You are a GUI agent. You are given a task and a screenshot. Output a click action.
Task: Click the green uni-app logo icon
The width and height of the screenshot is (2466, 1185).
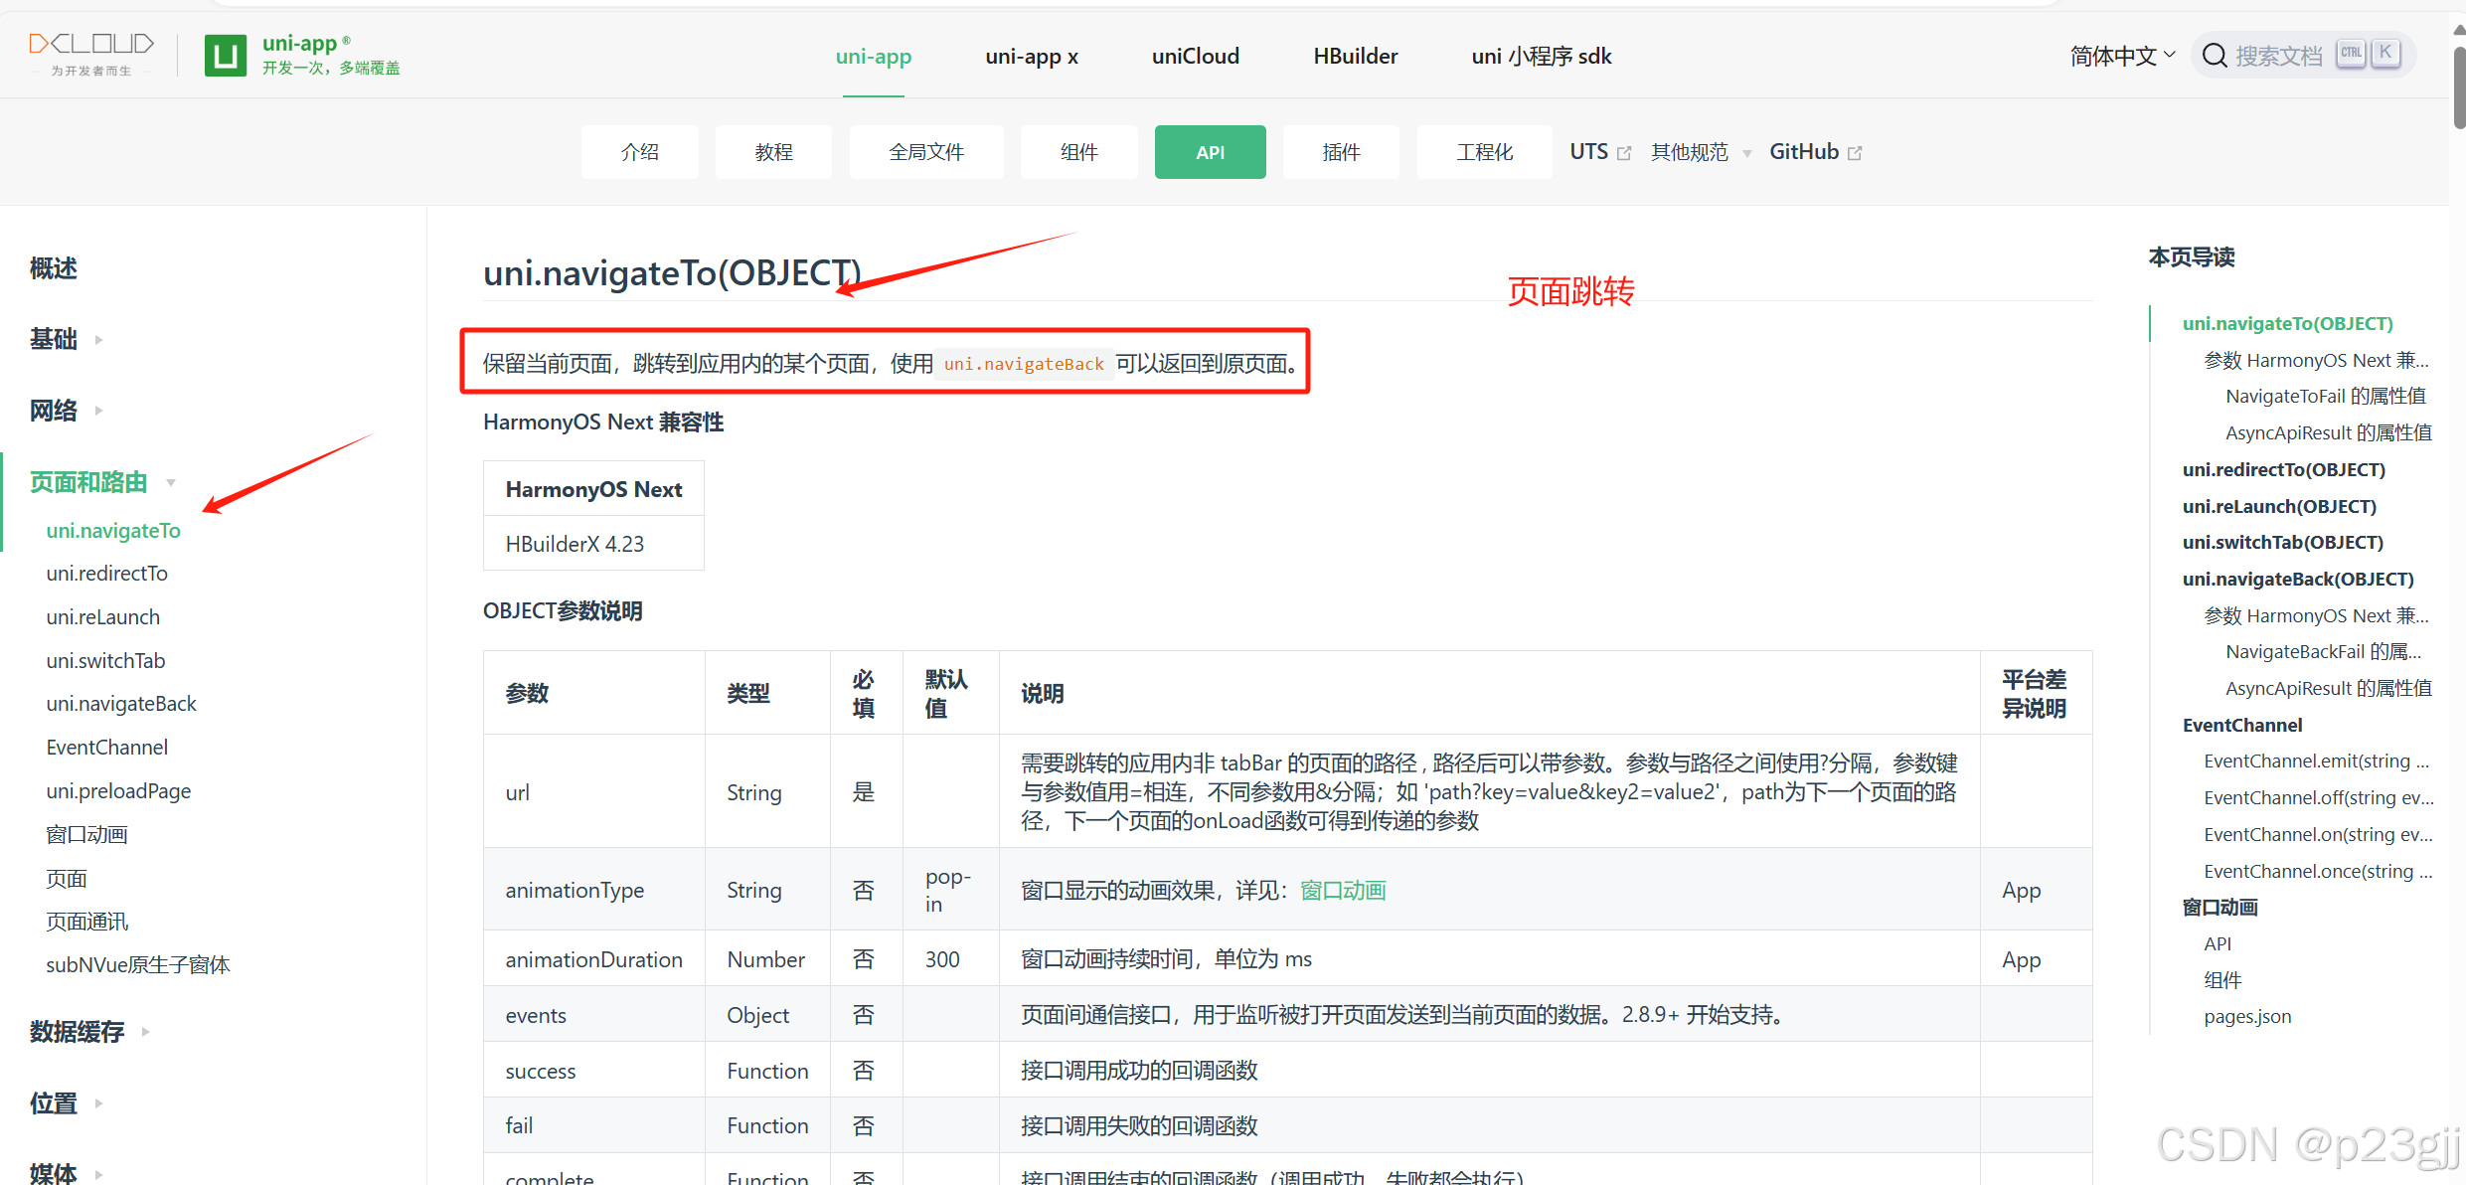point(225,55)
